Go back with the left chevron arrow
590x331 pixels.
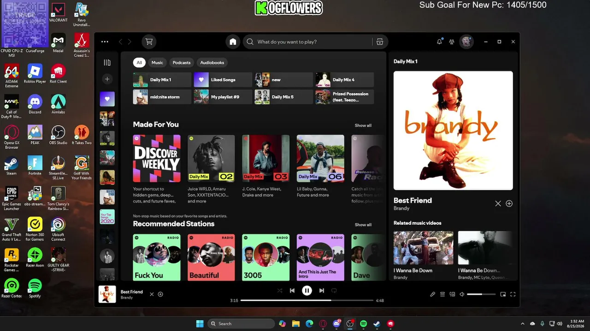coord(121,42)
